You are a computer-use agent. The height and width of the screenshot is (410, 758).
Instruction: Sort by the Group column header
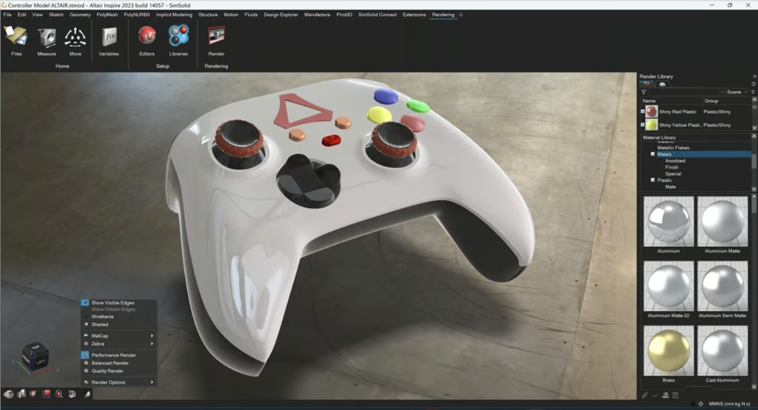coord(727,101)
